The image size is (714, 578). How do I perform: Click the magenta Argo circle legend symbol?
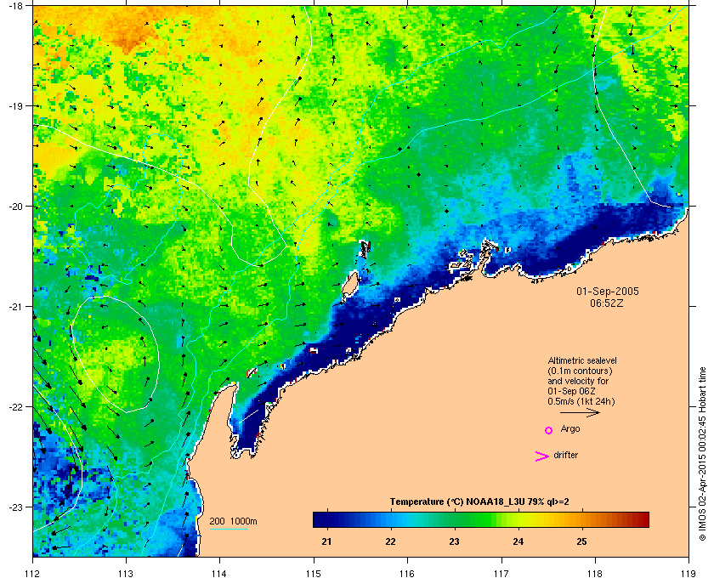(x=549, y=430)
